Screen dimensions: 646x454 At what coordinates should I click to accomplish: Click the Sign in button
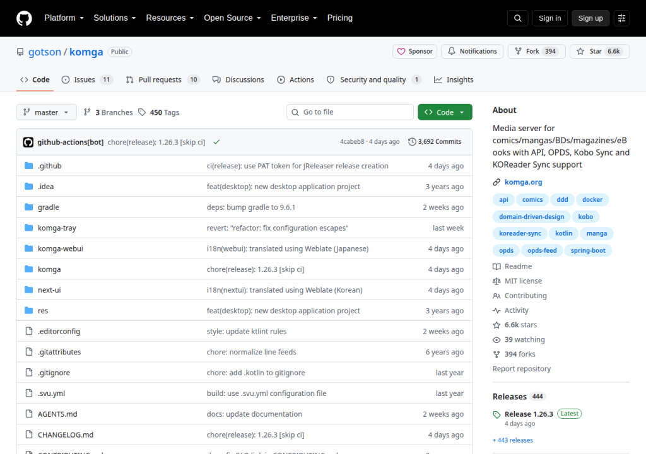click(549, 18)
